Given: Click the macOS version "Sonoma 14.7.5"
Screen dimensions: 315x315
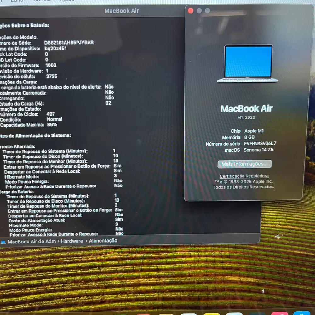Looking at the screenshot, I should [x=258, y=150].
